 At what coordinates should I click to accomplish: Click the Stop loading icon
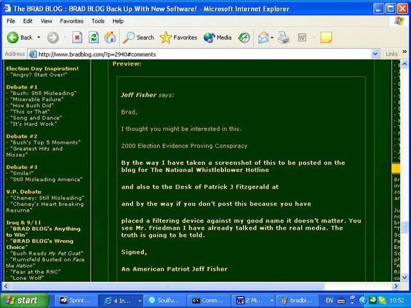(77, 37)
